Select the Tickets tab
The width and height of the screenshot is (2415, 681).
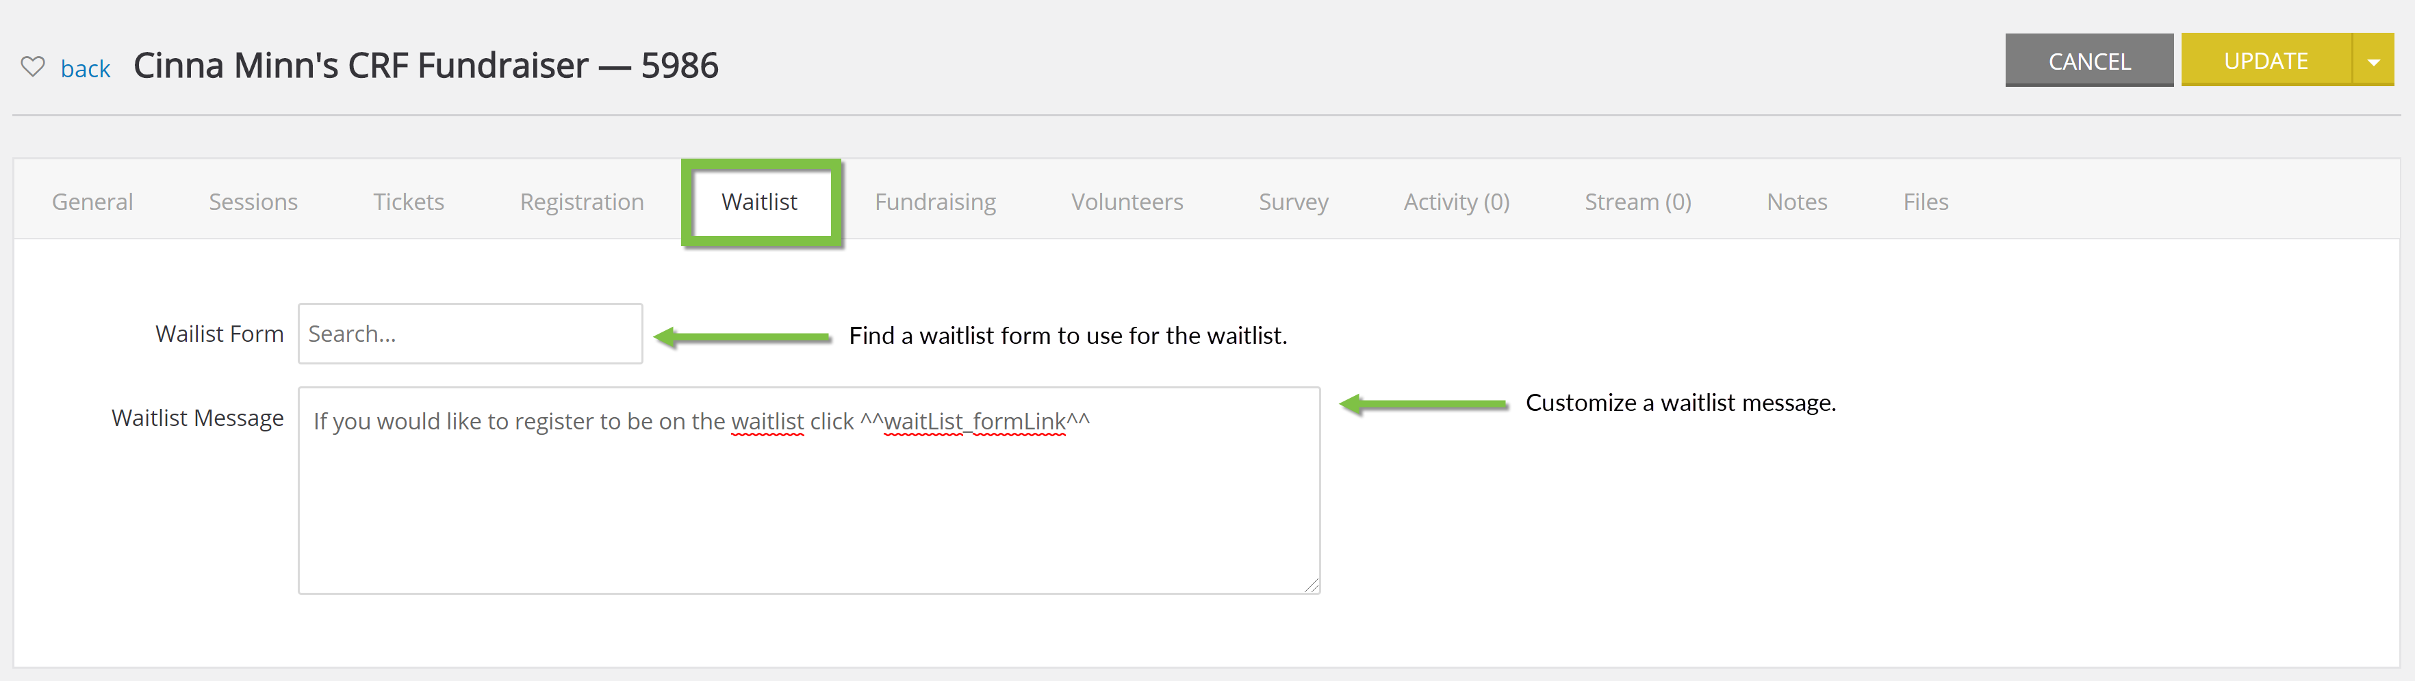tap(409, 202)
